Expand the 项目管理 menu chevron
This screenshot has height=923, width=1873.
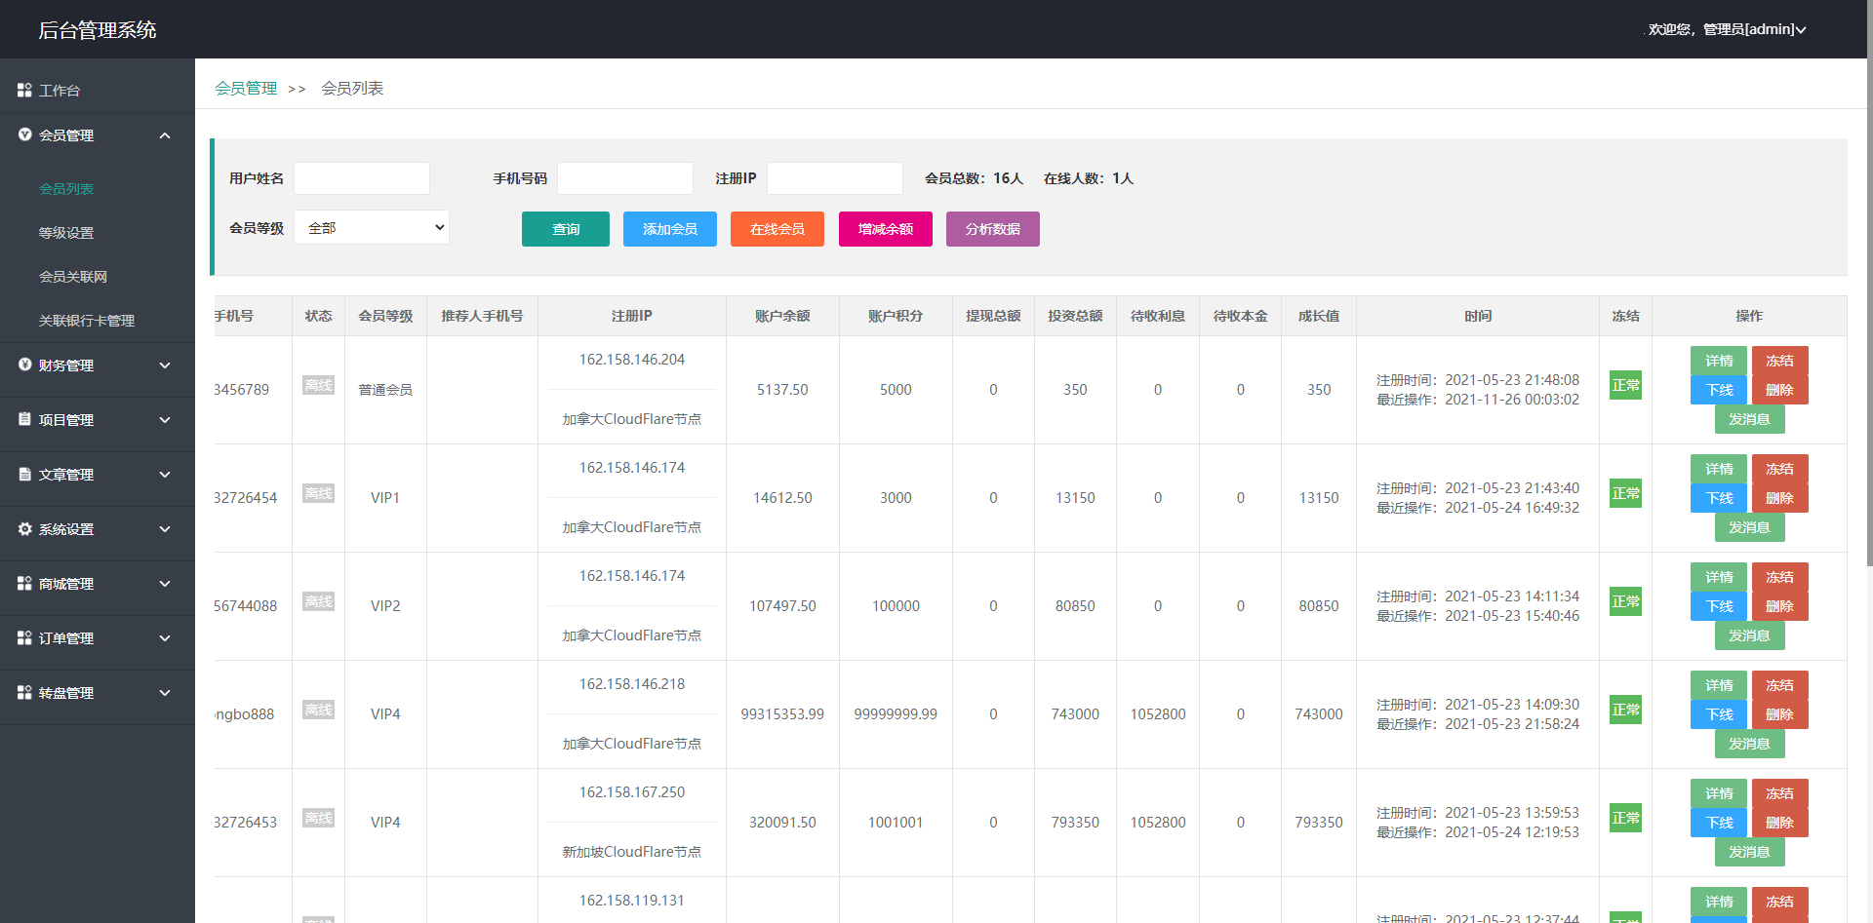point(165,420)
